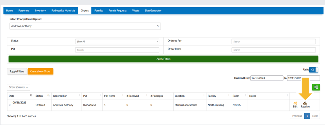
Task: Sort by the PO column header
Action: point(92,96)
